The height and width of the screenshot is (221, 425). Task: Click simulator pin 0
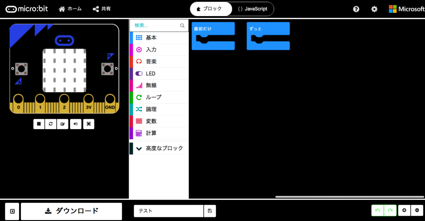[x=18, y=103]
